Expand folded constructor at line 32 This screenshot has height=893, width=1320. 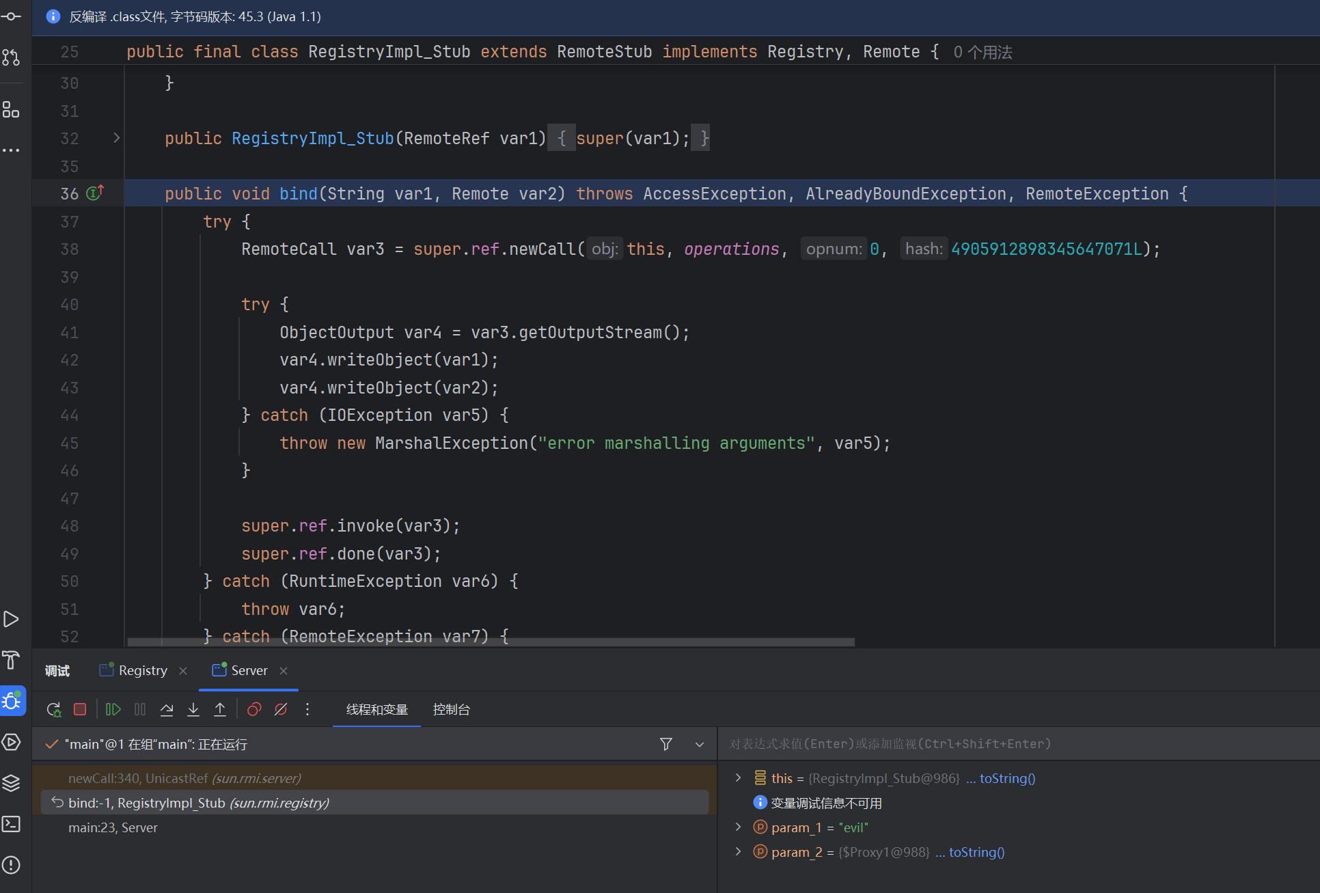pos(116,138)
